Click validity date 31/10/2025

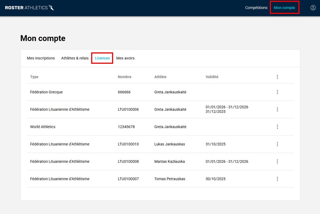tap(216, 144)
